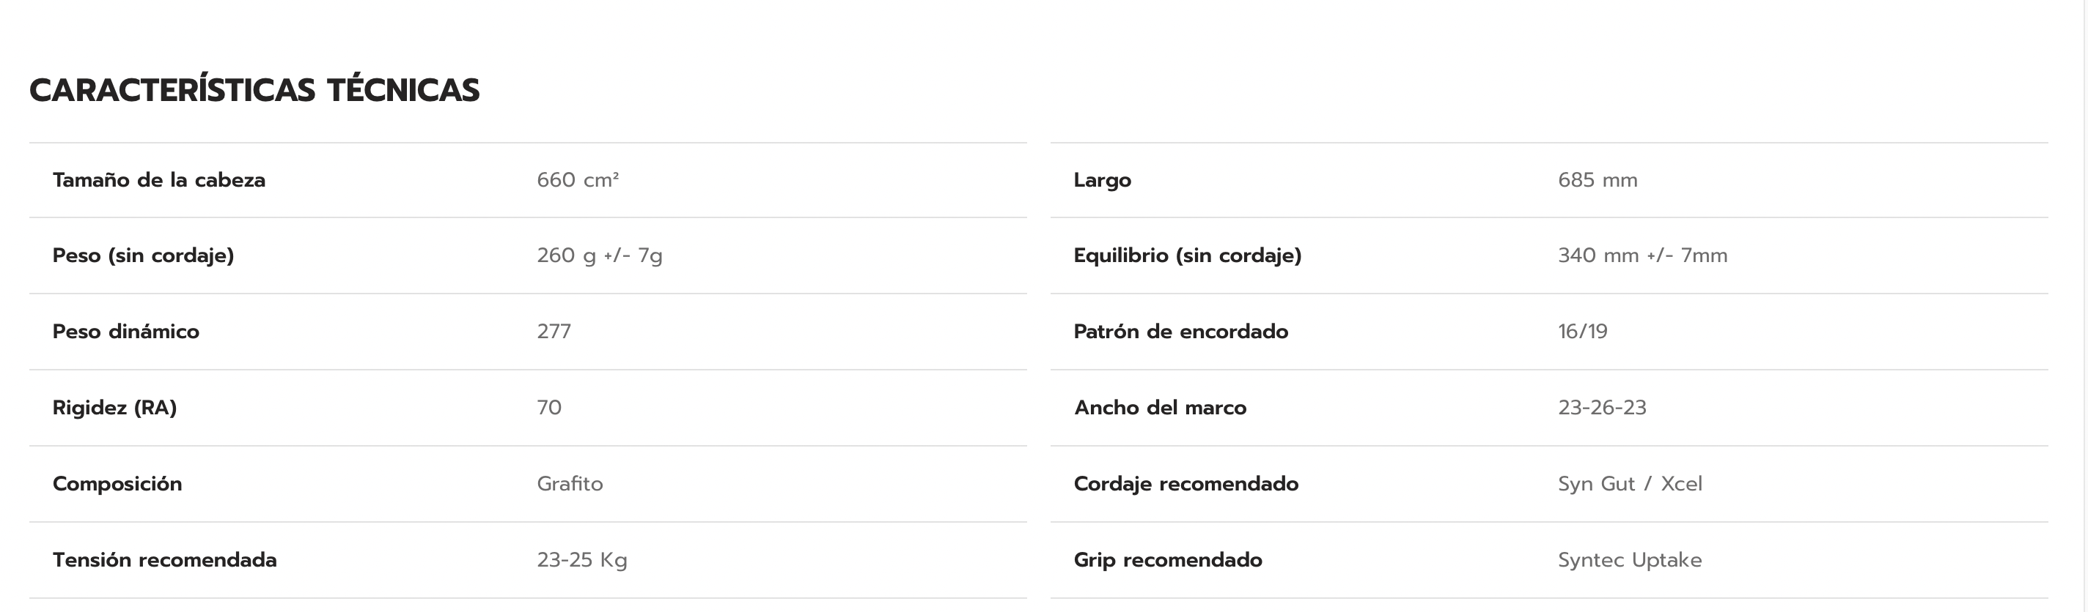Click the Largo label
2088x612 pixels.
[x=1101, y=179]
